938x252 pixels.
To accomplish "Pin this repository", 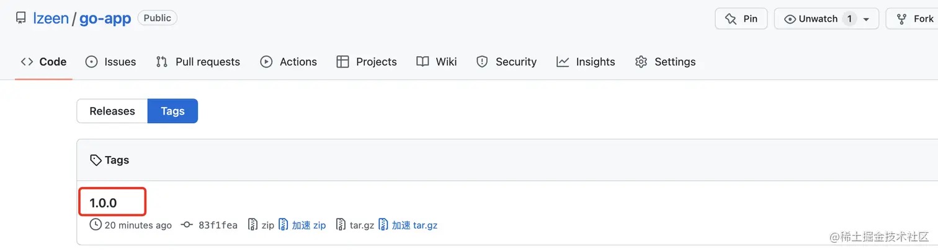I will pos(741,19).
